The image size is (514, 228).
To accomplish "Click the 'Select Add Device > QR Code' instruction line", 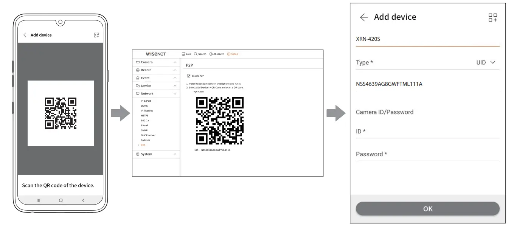I will point(214,87).
